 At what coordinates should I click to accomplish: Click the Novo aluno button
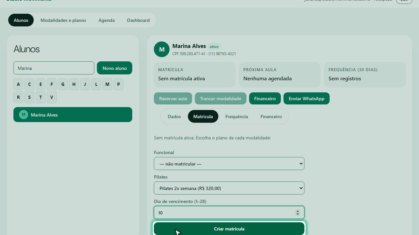coord(115,68)
